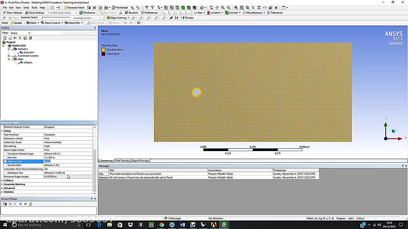Toggle Show Vertices option
The height and width of the screenshot is (229, 408).
tap(12, 13)
